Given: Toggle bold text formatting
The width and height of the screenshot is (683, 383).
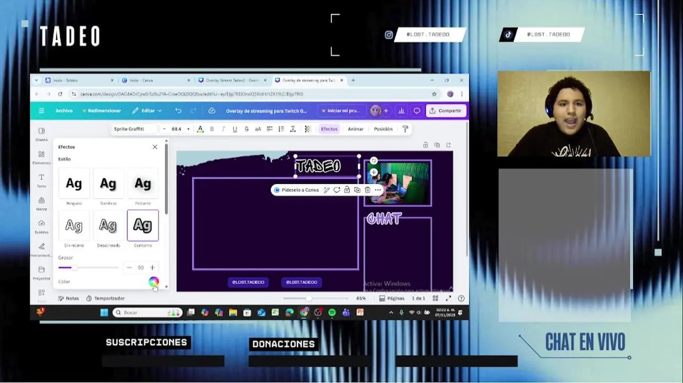Looking at the screenshot, I should (212, 129).
